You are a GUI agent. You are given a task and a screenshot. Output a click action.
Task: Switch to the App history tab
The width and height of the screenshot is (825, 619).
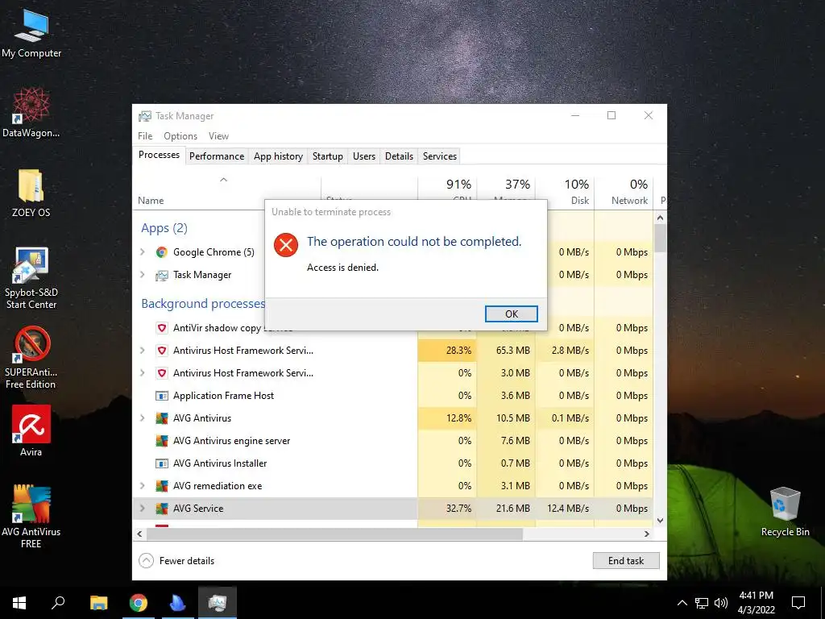click(278, 156)
